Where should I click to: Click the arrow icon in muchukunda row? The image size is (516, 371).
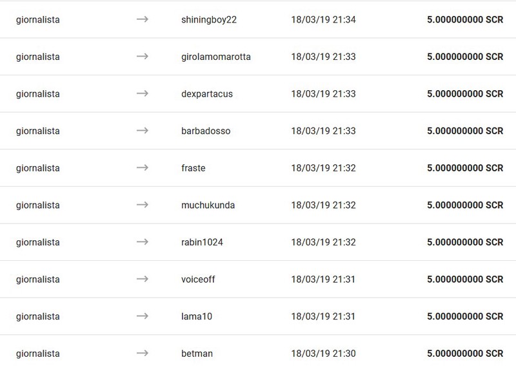coord(142,205)
